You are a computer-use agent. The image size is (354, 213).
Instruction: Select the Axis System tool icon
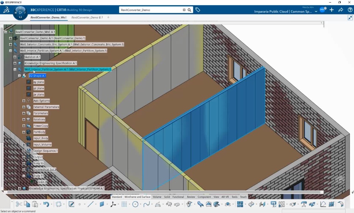[113, 204]
